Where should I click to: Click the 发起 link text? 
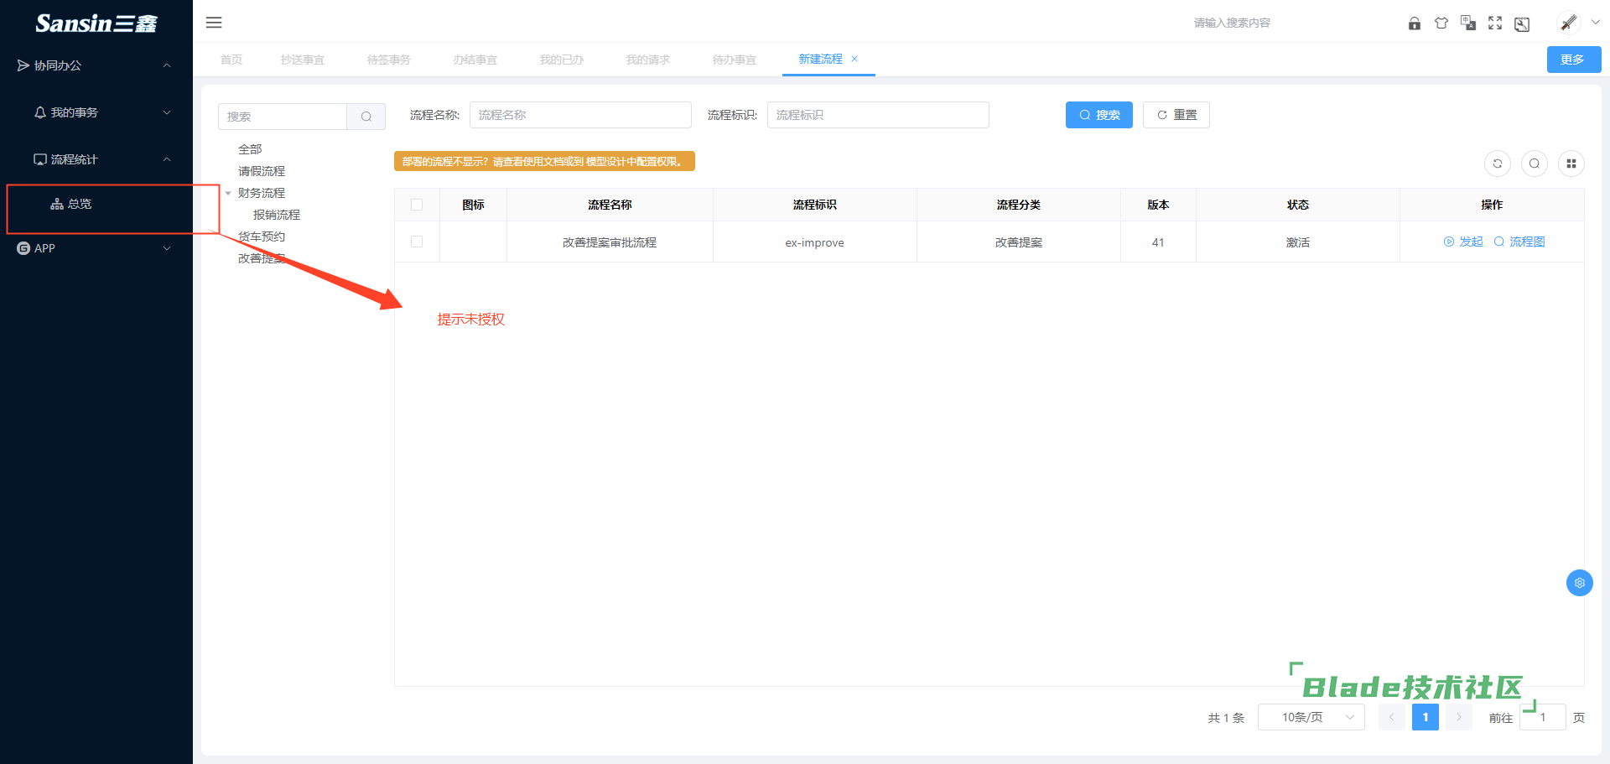(x=1472, y=242)
